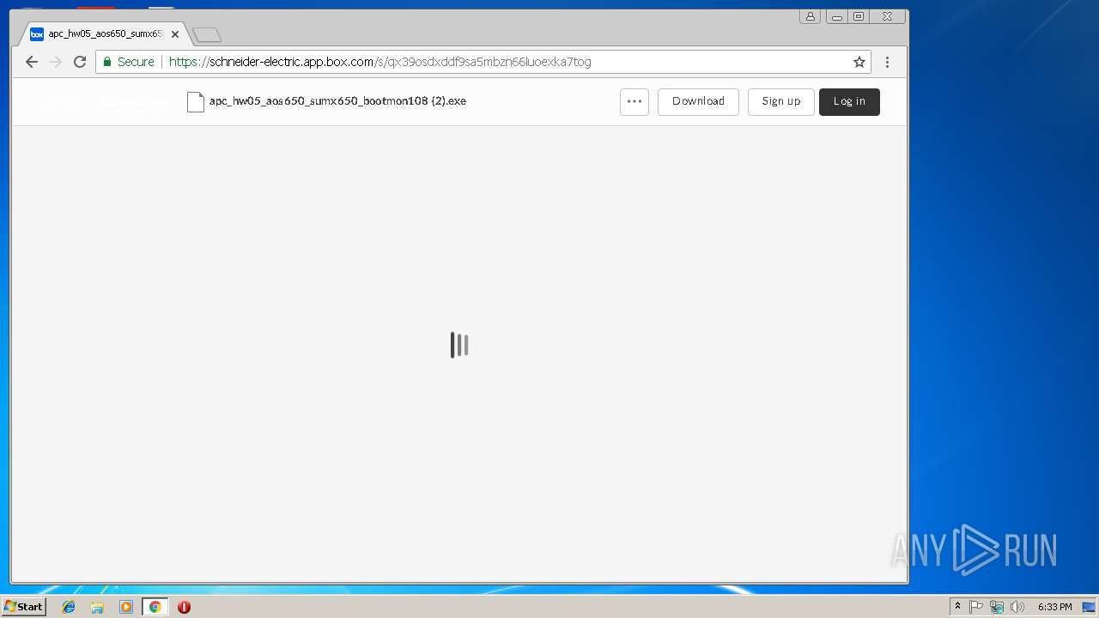The width and height of the screenshot is (1099, 618).
Task: Click the Action Center flag icon
Action: point(976,607)
